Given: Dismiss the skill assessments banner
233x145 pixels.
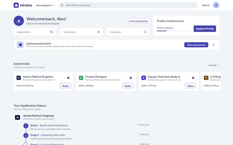Looking at the screenshot, I should tap(214, 45).
